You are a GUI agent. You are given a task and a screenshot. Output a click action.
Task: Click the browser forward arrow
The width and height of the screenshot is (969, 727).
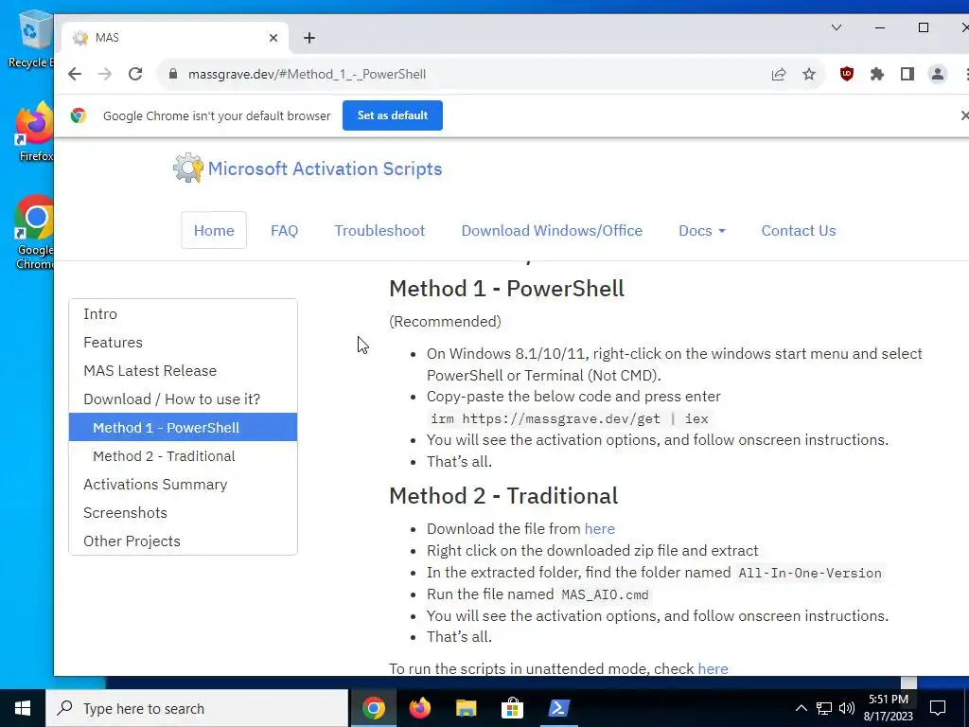pos(105,74)
